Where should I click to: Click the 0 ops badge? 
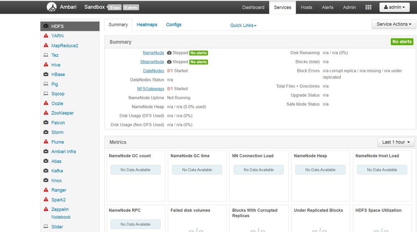(x=115, y=8)
